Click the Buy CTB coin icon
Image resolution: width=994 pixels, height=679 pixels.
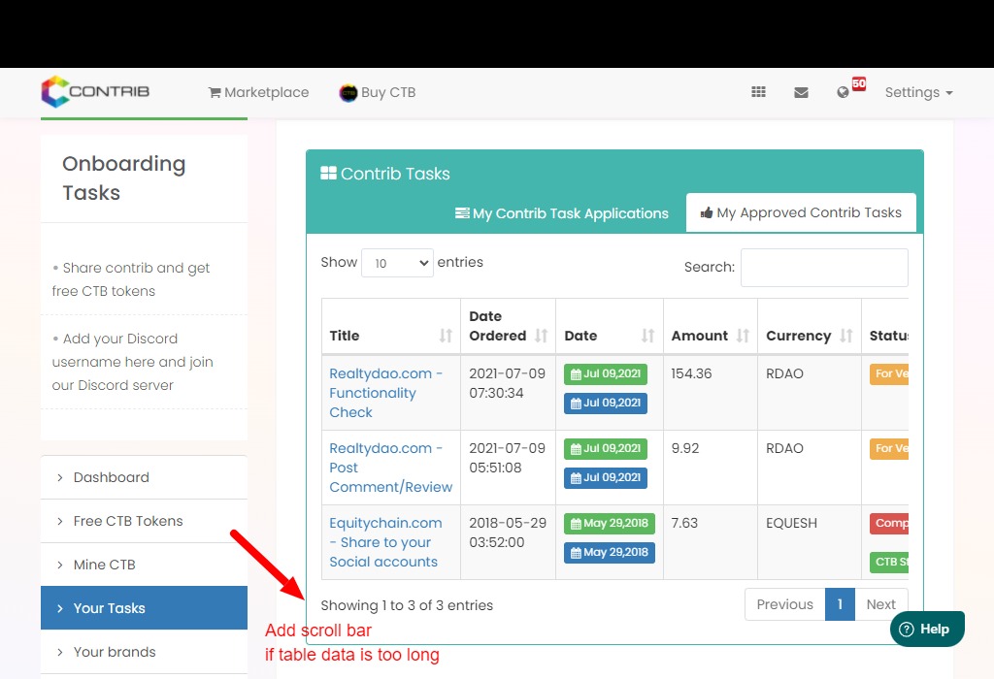[348, 92]
